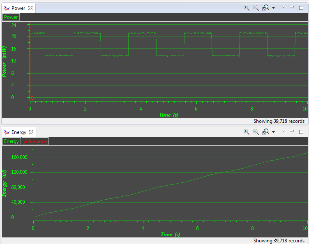The width and height of the screenshot is (309, 244).
Task: Click the 20 value on Power axis
Action: pos(14,37)
